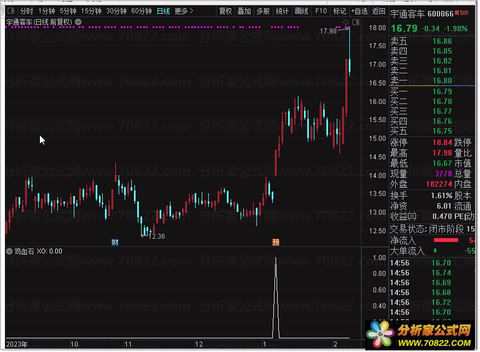Select the 卖四 price 16.85
Image resolution: width=480 pixels, height=352 pixels.
[442, 51]
